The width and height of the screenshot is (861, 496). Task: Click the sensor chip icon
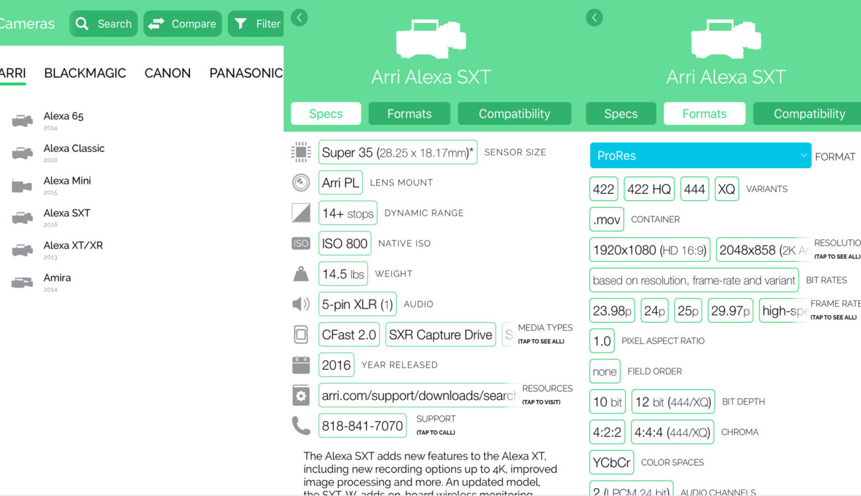pos(301,152)
